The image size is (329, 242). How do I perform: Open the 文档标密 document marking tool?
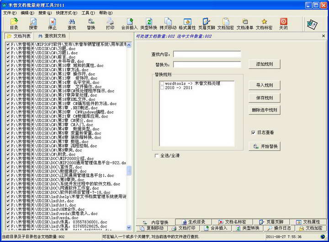[264, 24]
